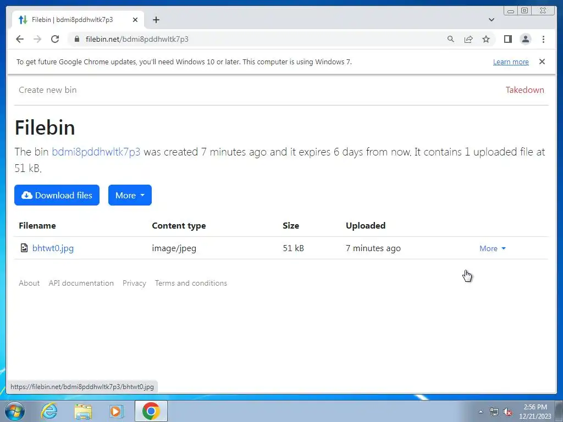Bookmark this page with the star icon

[x=486, y=39]
